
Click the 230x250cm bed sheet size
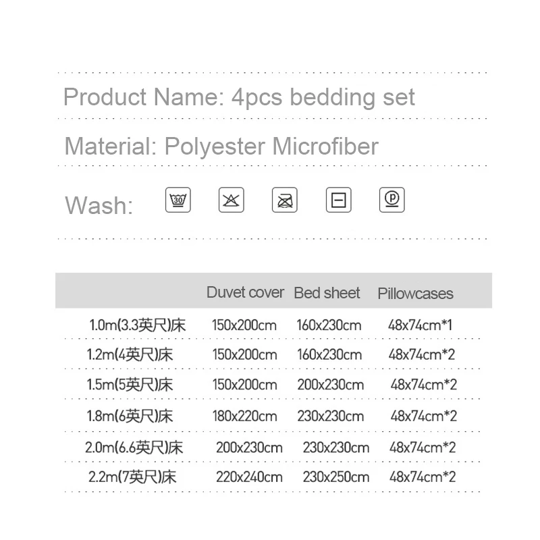pos(336,477)
